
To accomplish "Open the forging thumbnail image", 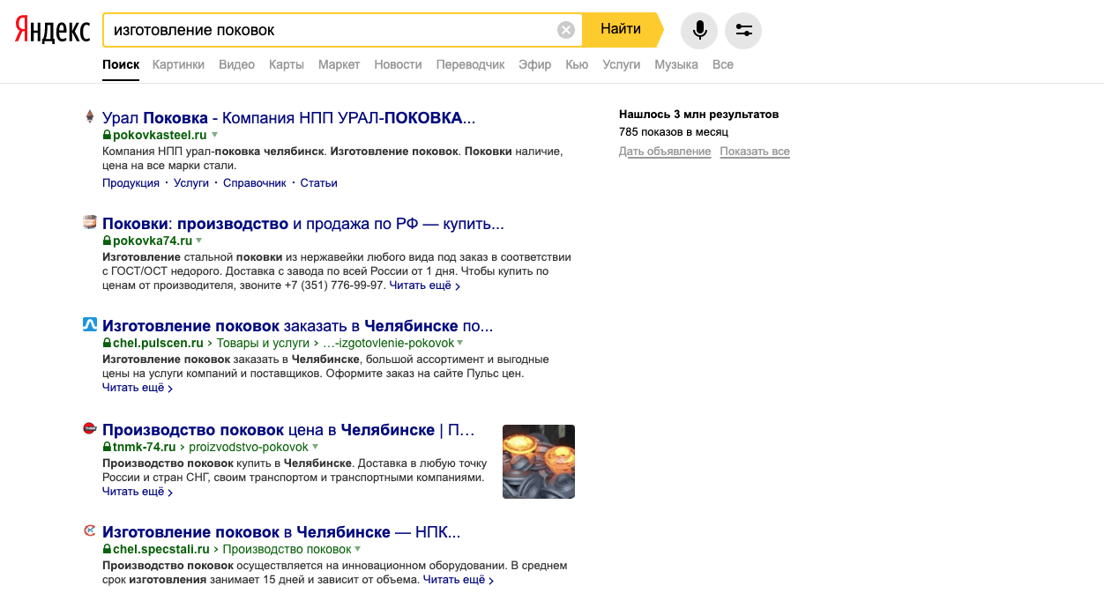I will [539, 462].
